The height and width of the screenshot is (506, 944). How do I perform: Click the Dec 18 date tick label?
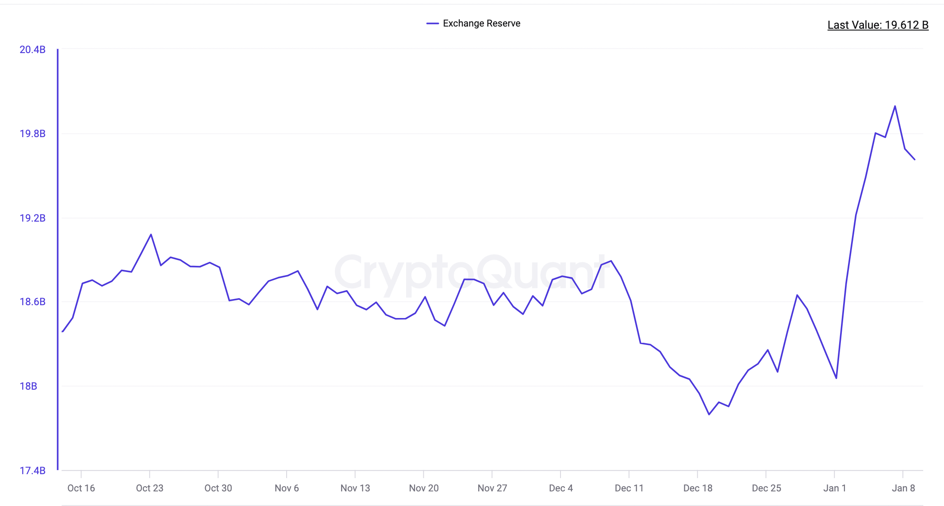point(698,488)
